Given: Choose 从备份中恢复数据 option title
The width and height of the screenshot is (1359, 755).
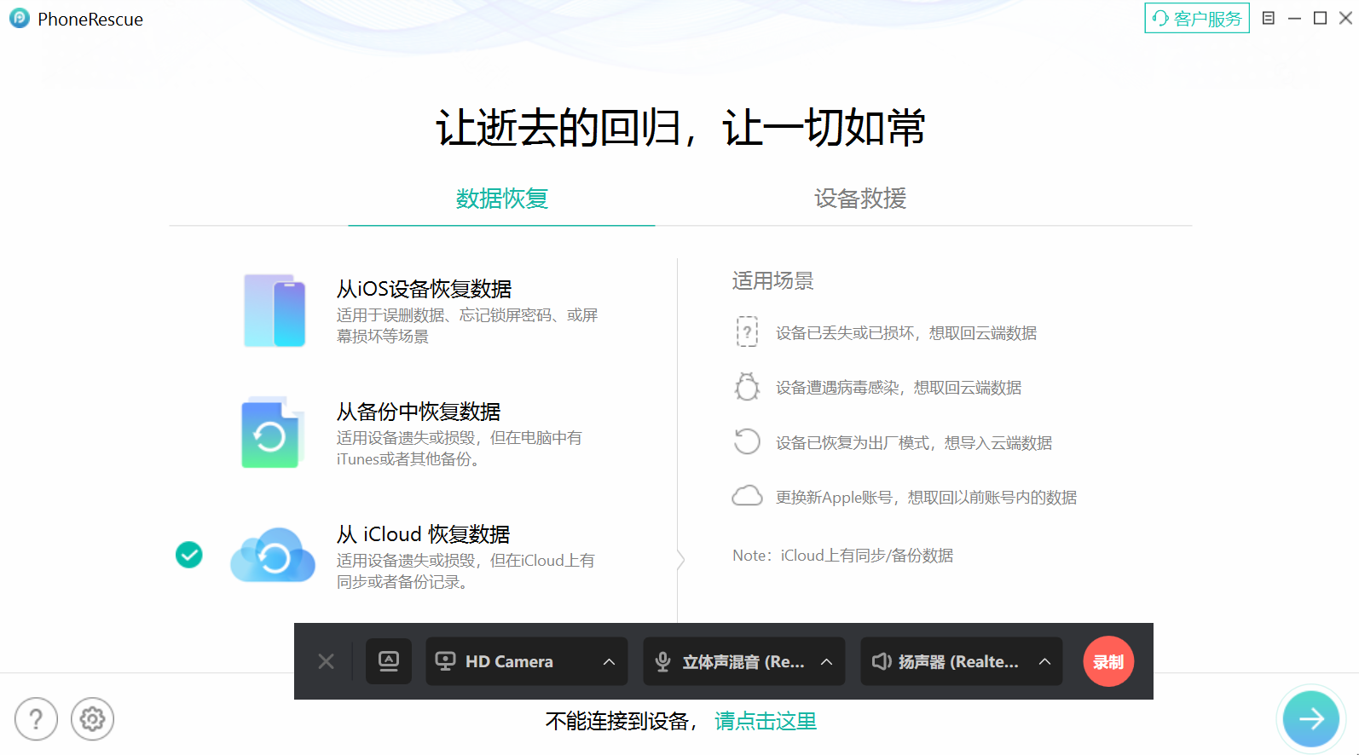Looking at the screenshot, I should coord(418,412).
